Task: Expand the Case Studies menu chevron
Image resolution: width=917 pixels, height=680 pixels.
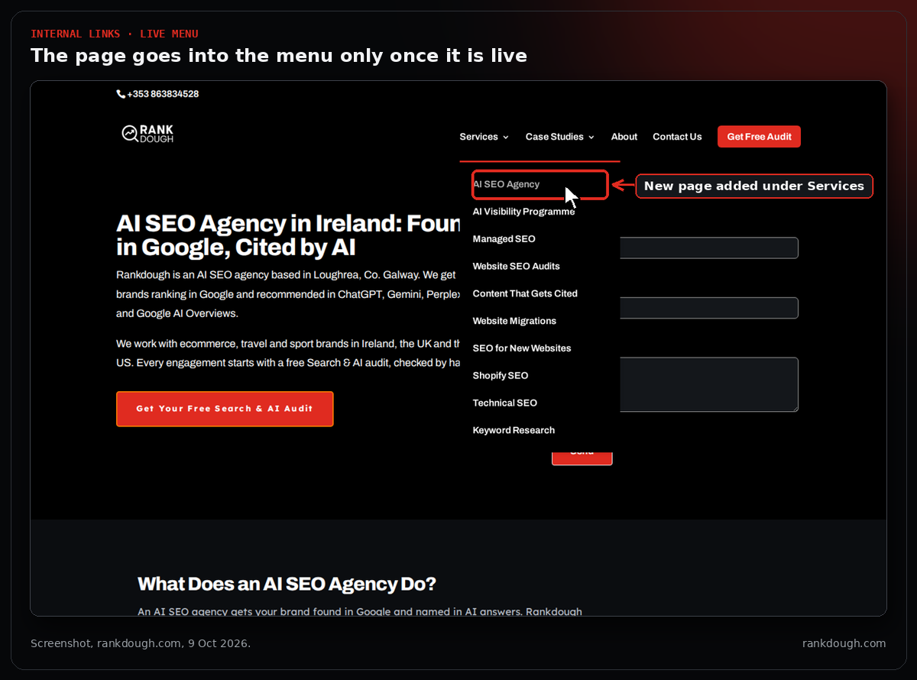Action: [591, 138]
